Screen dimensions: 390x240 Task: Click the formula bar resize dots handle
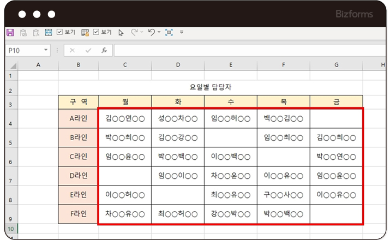[57, 51]
